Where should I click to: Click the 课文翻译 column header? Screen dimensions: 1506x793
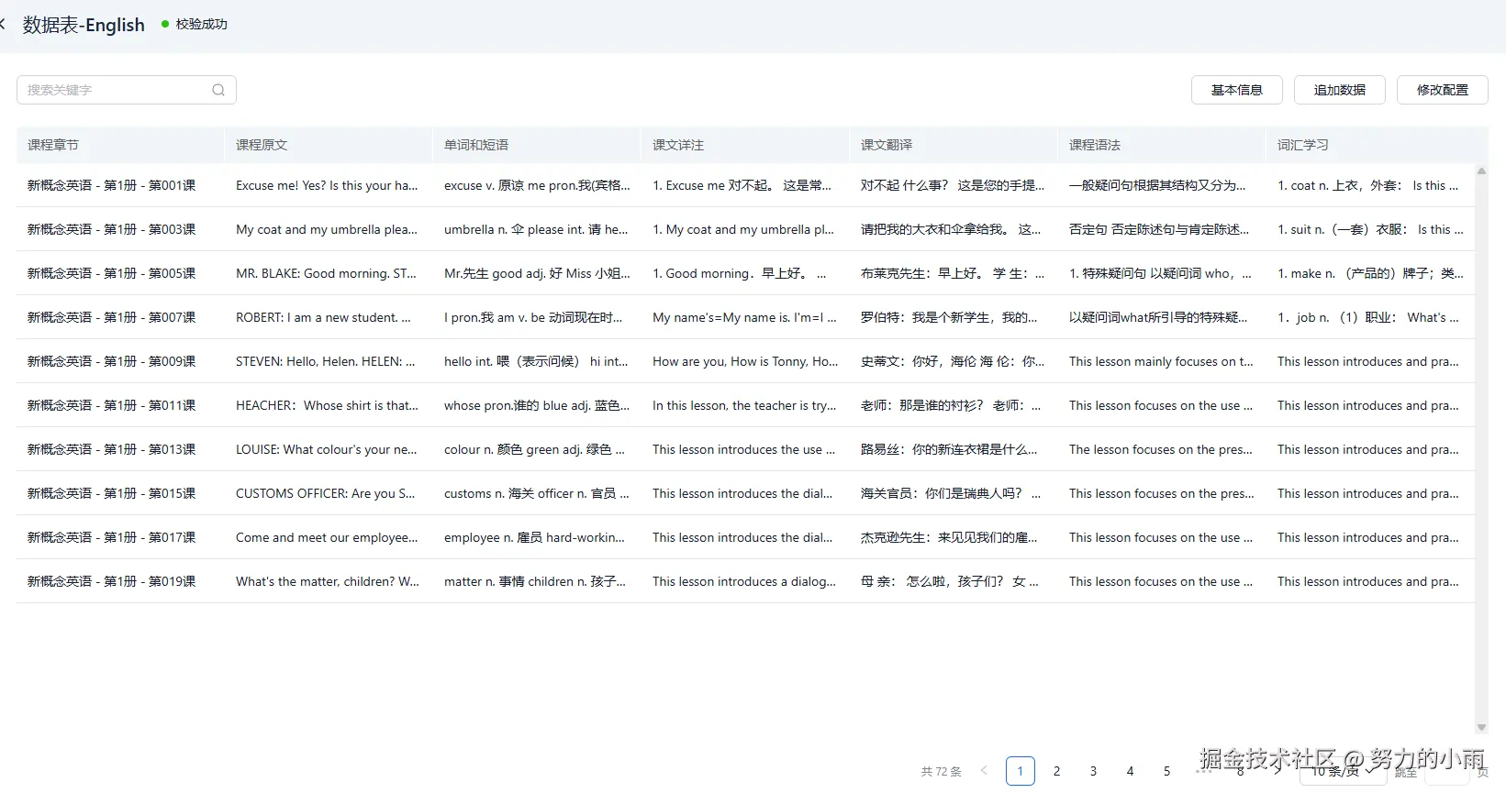pyautogui.click(x=954, y=145)
